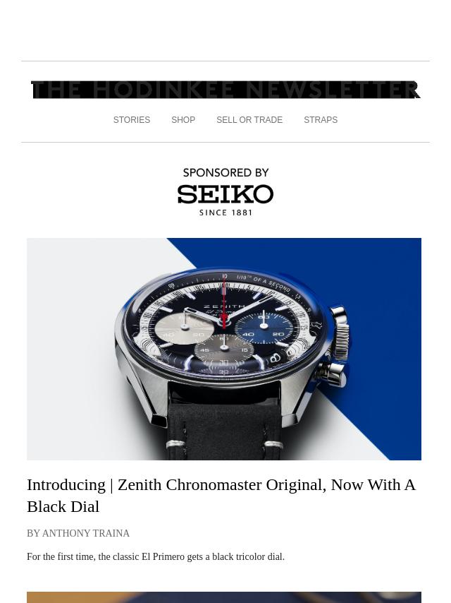This screenshot has height=603, width=451.
Task: Click the dark gray bottom subdial
Action: 224,350
